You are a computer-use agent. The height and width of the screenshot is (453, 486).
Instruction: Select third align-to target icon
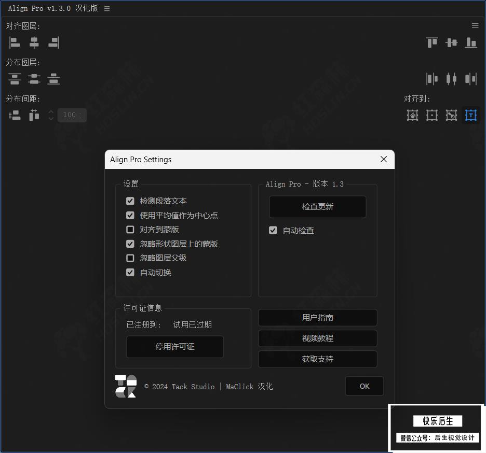click(451, 115)
